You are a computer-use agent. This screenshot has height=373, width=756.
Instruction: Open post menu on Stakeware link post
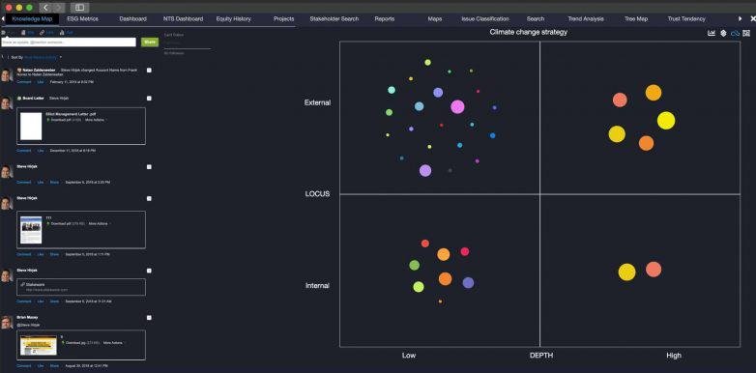click(149, 271)
